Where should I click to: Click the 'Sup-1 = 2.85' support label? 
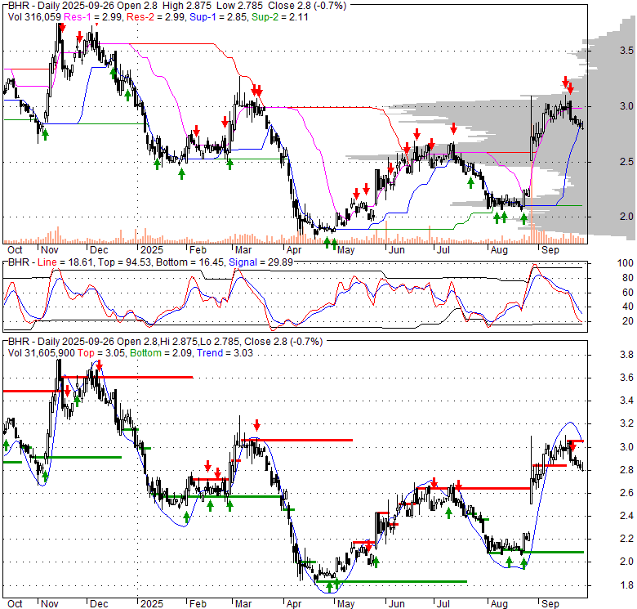coord(219,17)
